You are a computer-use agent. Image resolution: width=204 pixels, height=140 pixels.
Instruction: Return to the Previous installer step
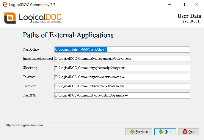point(139,132)
